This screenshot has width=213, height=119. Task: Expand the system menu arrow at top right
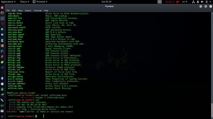pos(210,2)
